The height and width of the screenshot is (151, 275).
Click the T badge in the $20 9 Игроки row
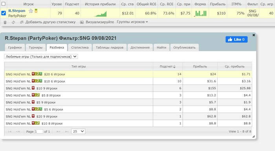[33, 116]
